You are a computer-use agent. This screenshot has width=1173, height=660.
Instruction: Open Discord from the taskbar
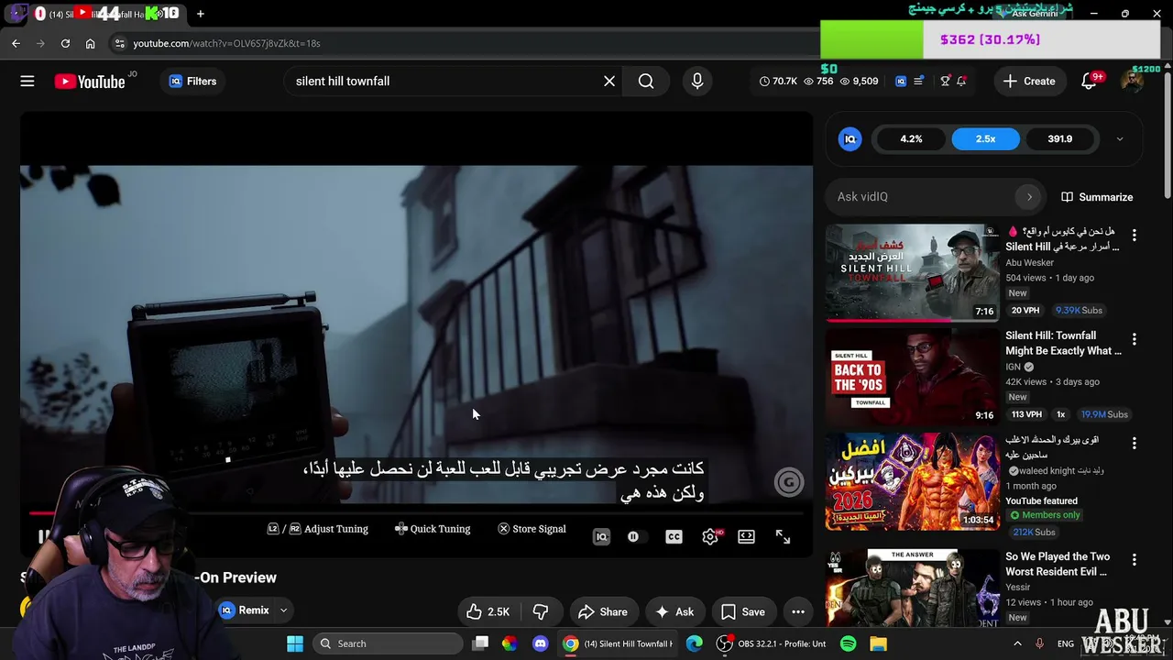click(540, 643)
